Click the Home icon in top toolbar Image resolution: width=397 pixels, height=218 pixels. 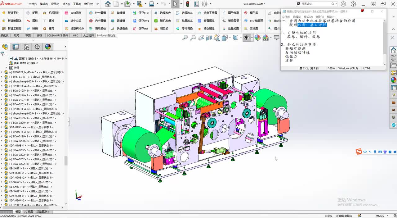tap(108, 4)
